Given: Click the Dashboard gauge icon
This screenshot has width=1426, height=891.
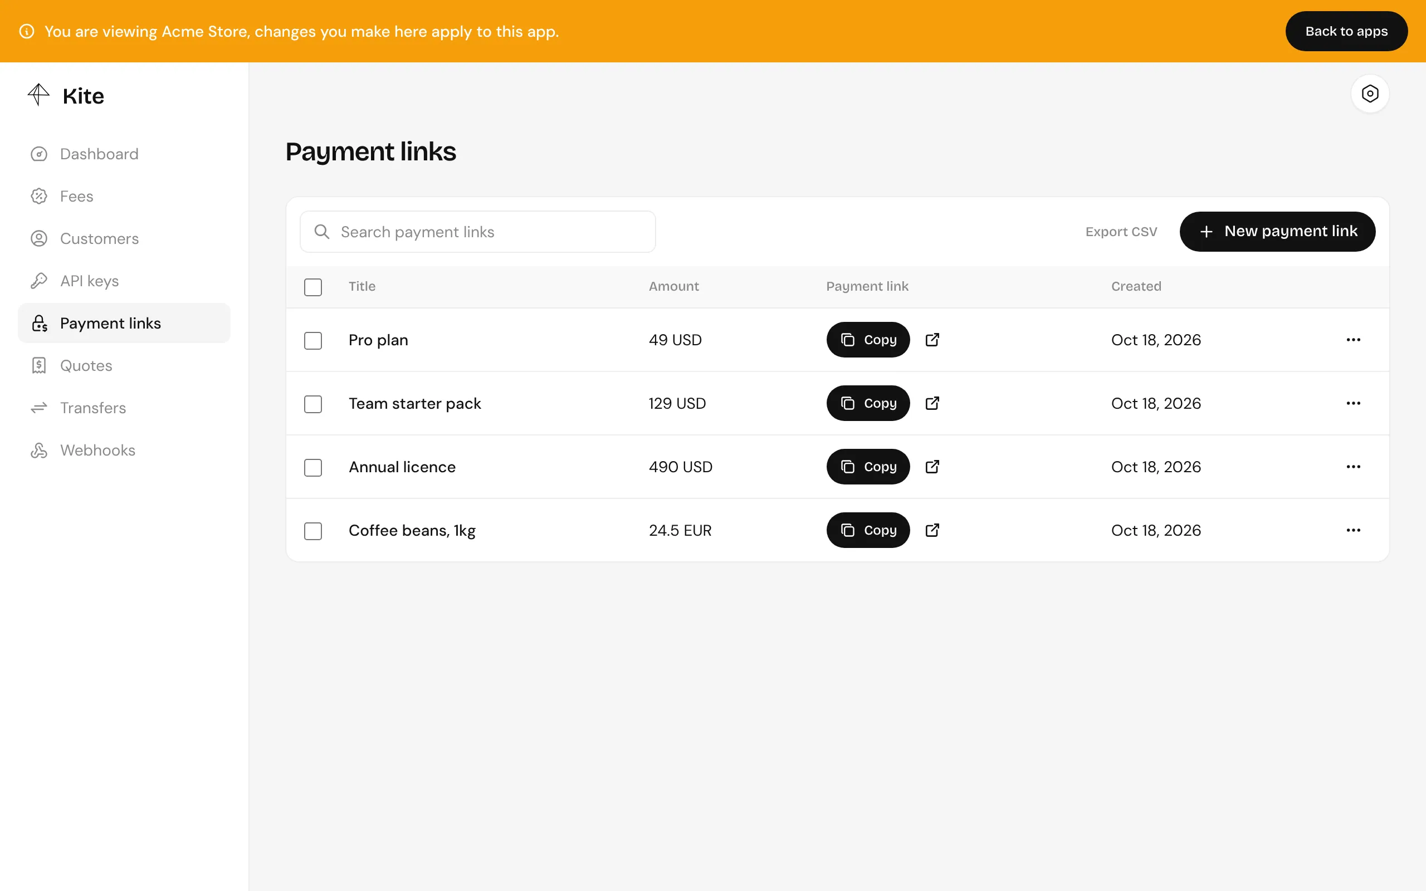Looking at the screenshot, I should tap(39, 154).
